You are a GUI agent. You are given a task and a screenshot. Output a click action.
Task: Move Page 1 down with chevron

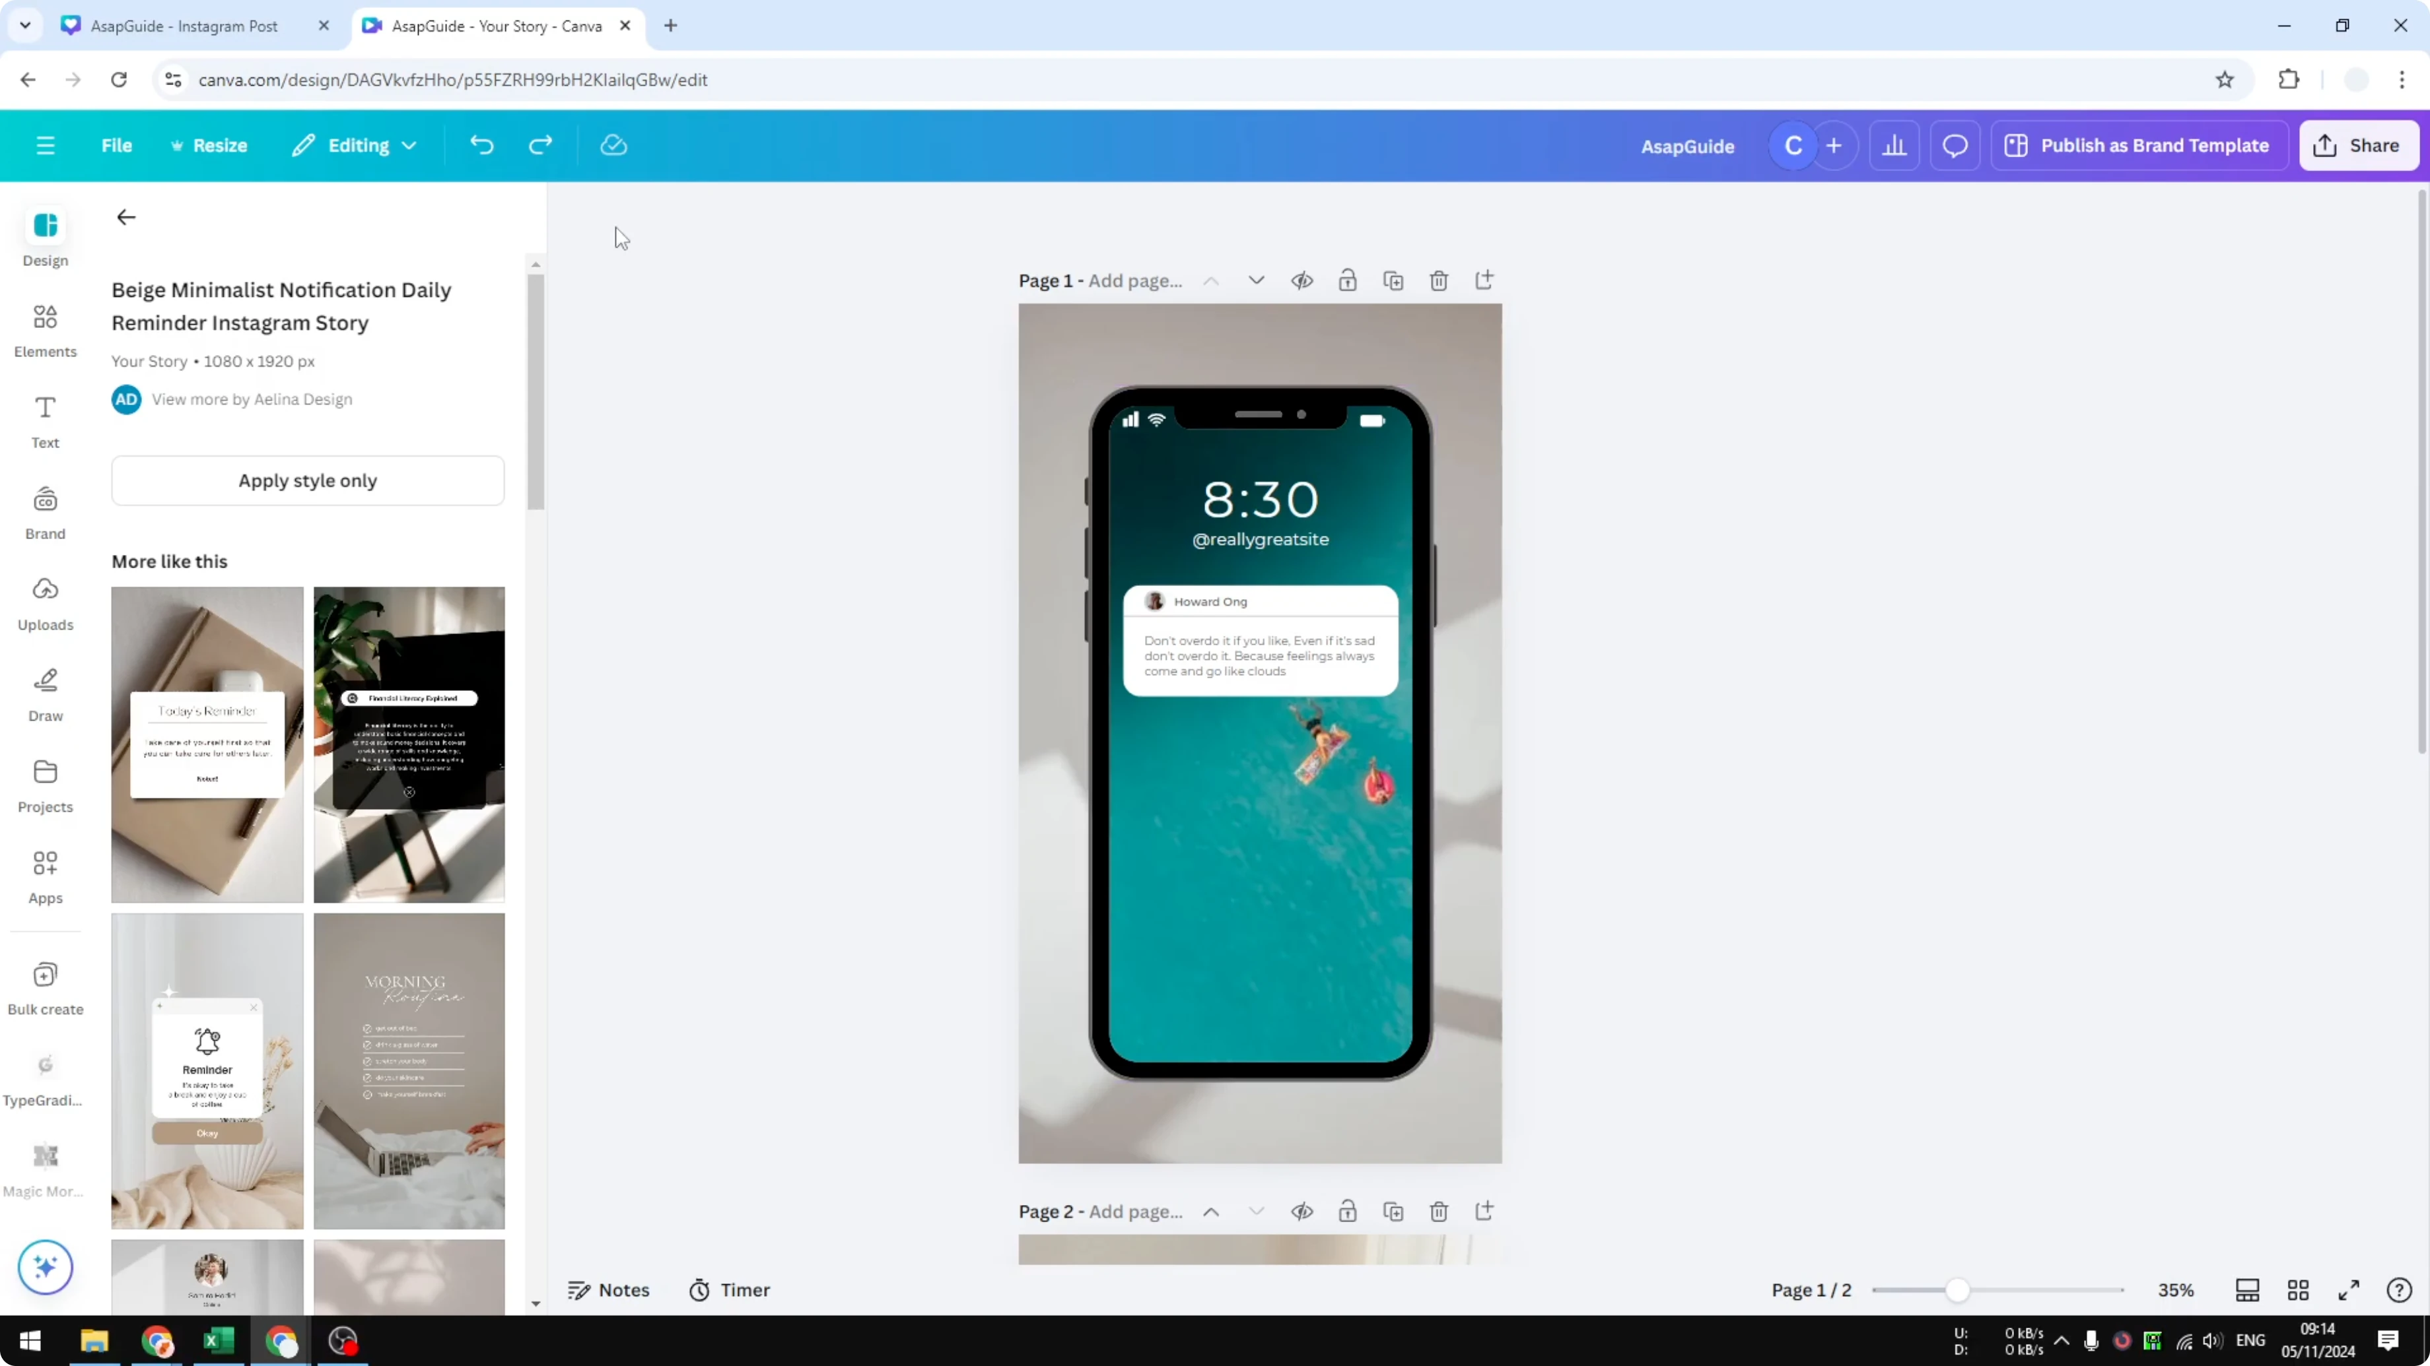(1257, 281)
